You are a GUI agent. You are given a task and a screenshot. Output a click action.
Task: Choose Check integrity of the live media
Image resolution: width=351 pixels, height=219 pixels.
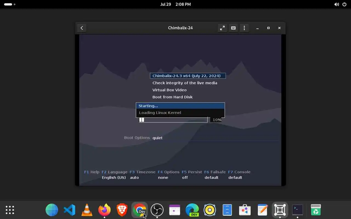185,83
